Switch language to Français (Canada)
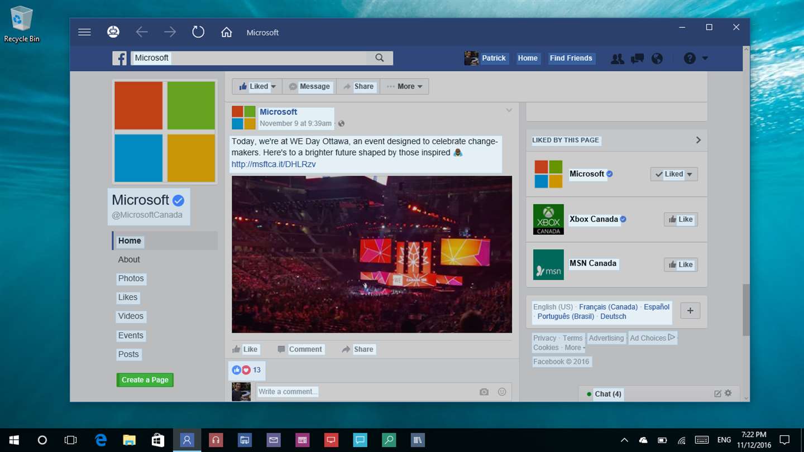The height and width of the screenshot is (452, 804). (608, 307)
